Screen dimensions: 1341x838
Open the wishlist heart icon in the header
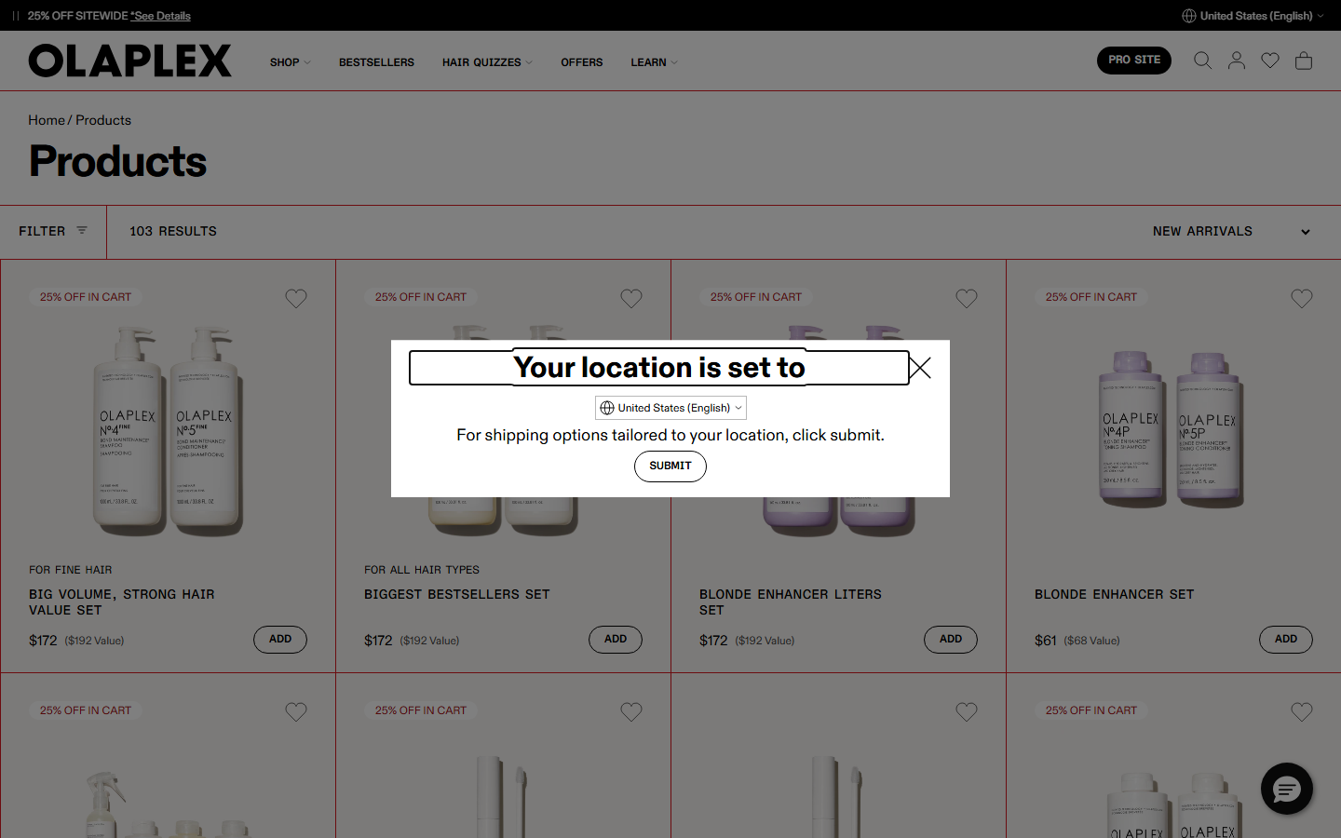1270,61
